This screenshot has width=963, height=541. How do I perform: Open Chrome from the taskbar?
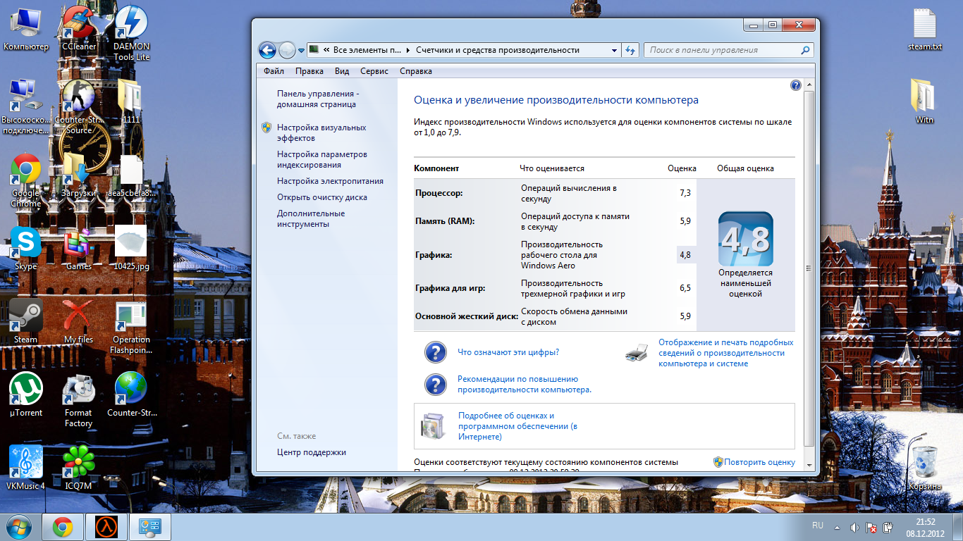(x=63, y=528)
